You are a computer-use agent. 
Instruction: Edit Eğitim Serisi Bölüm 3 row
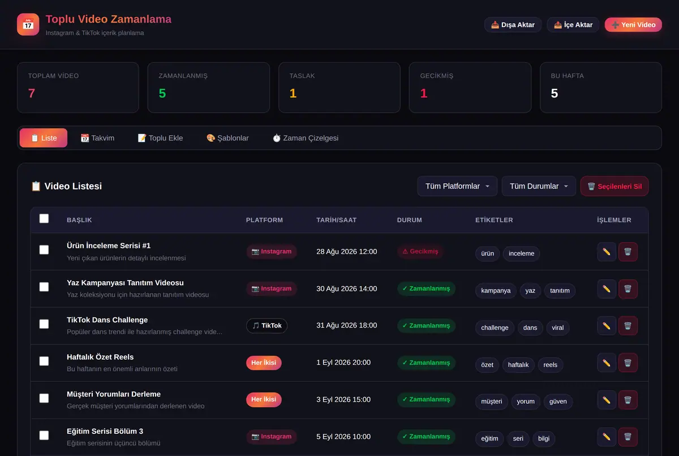coord(607,437)
